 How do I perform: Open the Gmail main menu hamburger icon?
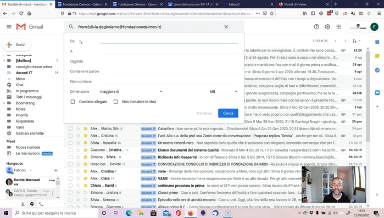click(9, 27)
